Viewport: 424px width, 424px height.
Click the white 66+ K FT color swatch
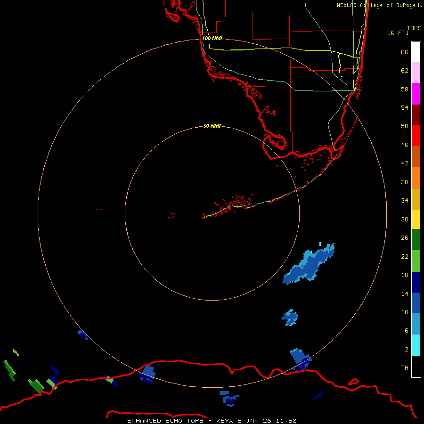pos(416,52)
